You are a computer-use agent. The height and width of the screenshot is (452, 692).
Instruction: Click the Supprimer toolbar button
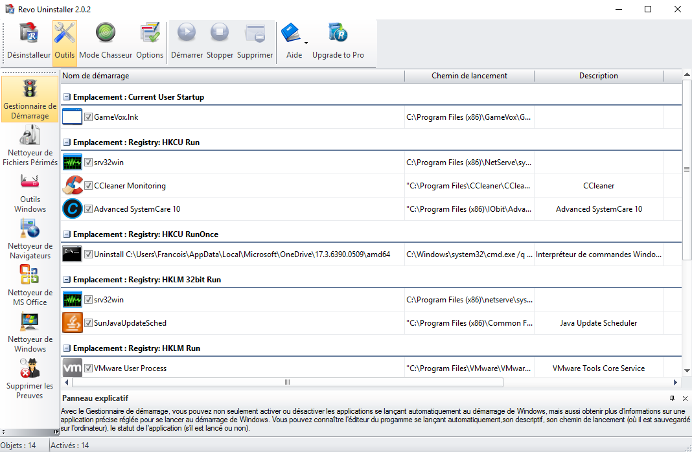[255, 42]
